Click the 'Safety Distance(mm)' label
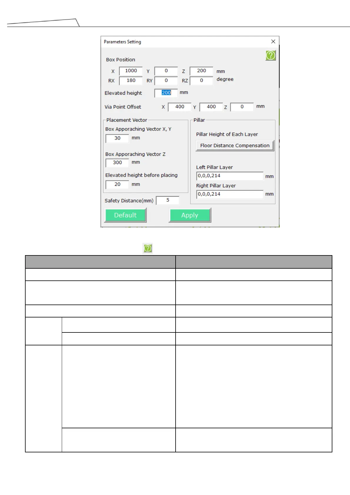 (129, 201)
